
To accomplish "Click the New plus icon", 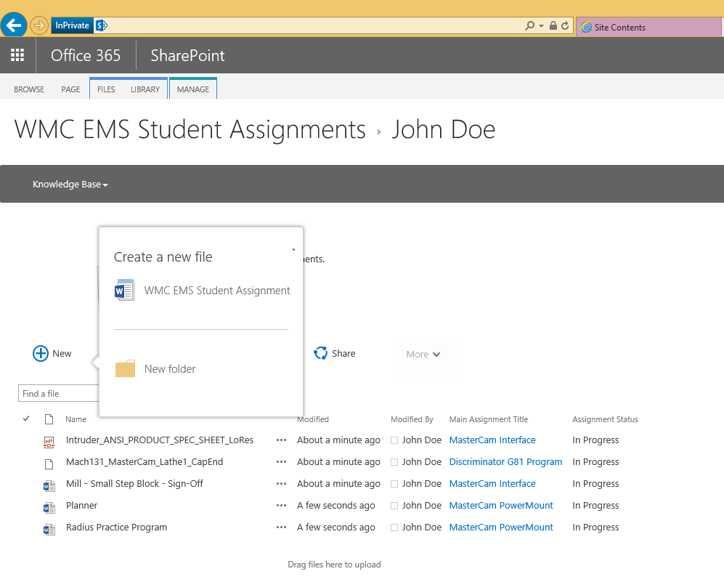I will (x=41, y=354).
